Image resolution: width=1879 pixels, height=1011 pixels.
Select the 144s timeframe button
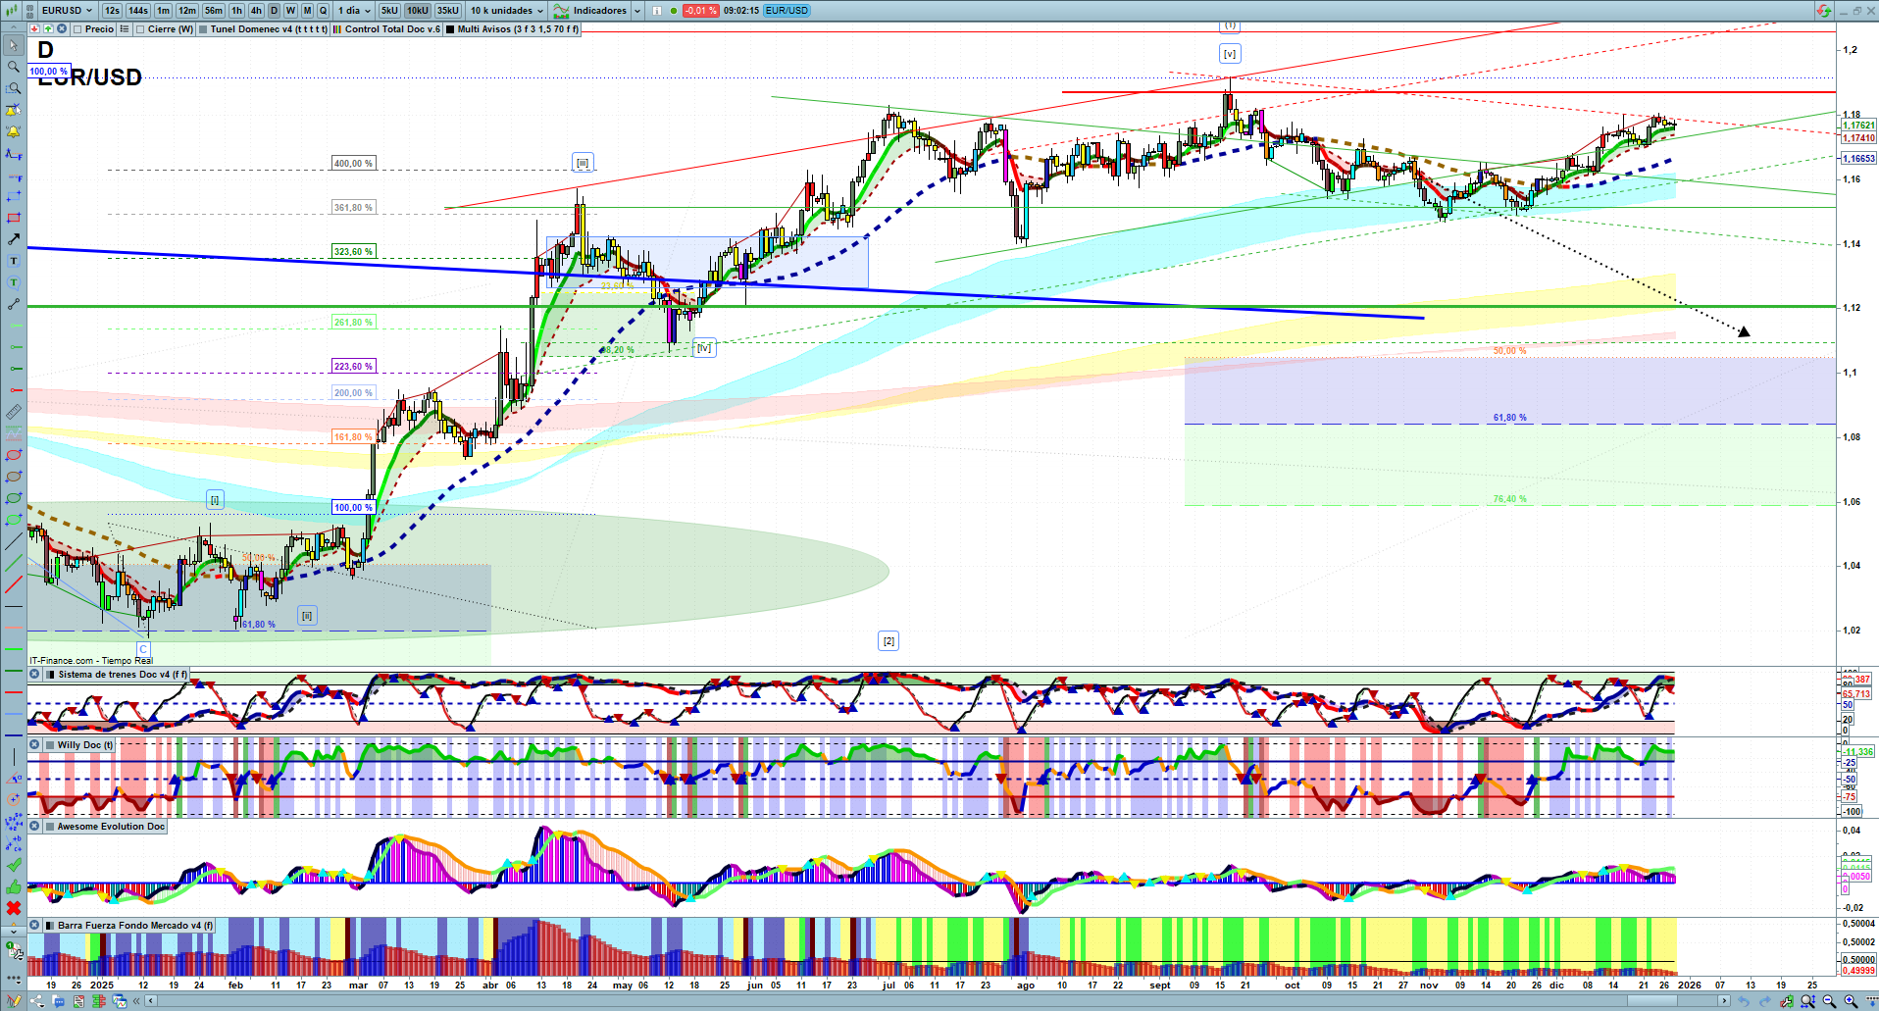tap(138, 11)
